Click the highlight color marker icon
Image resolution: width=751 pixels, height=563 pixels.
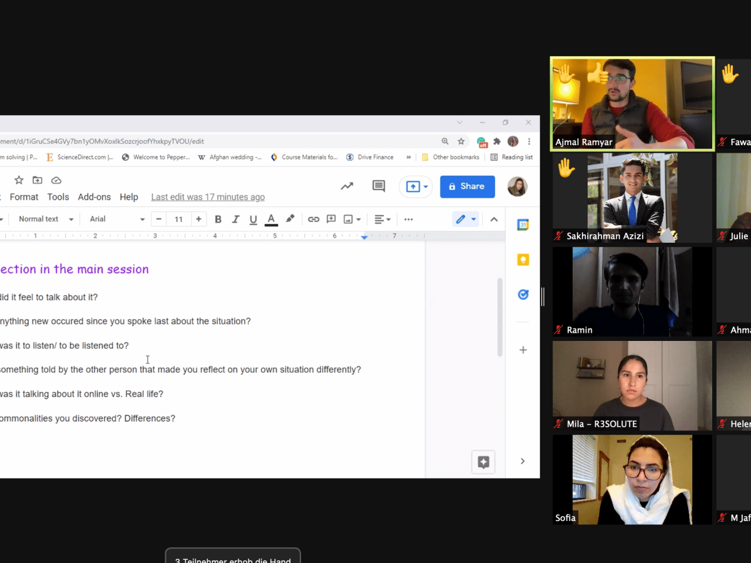290,219
